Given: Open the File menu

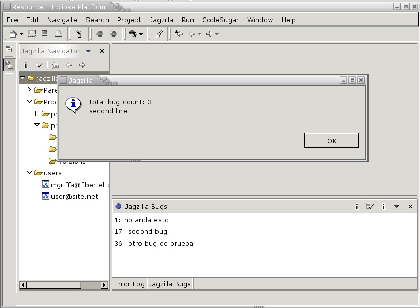Looking at the screenshot, I should (x=12, y=20).
